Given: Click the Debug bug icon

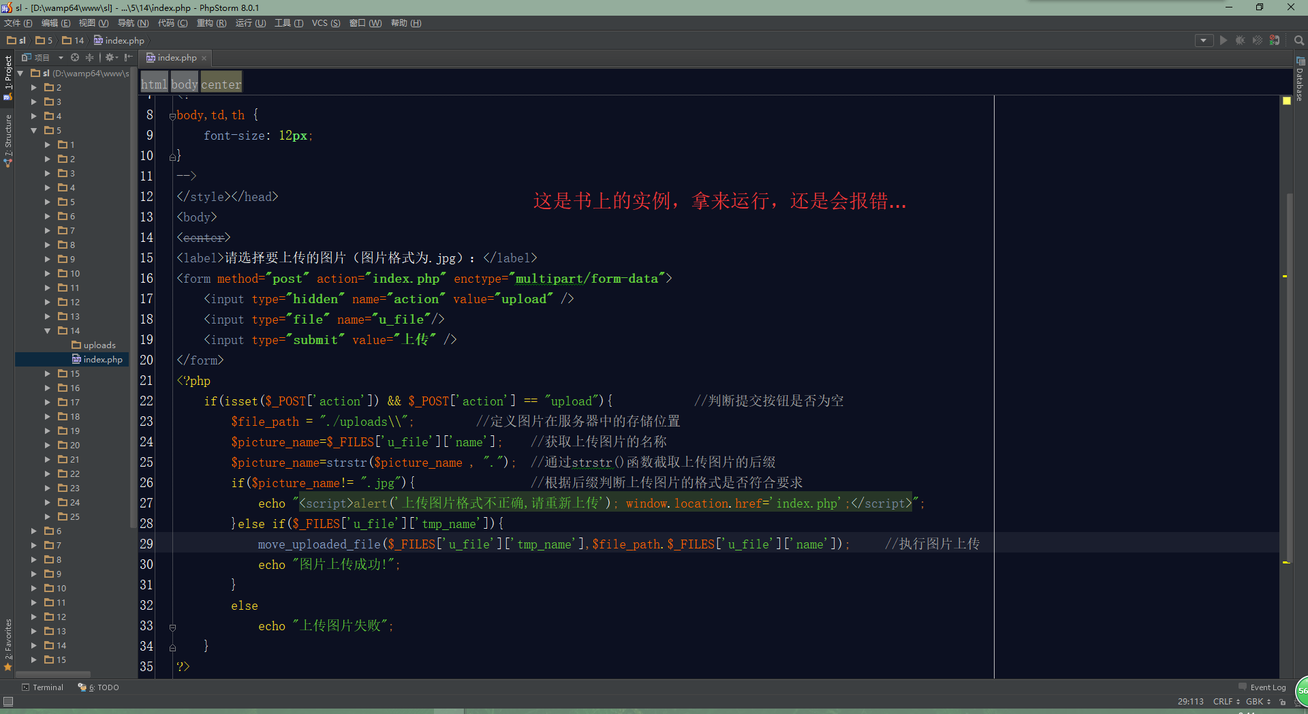Looking at the screenshot, I should (1240, 40).
